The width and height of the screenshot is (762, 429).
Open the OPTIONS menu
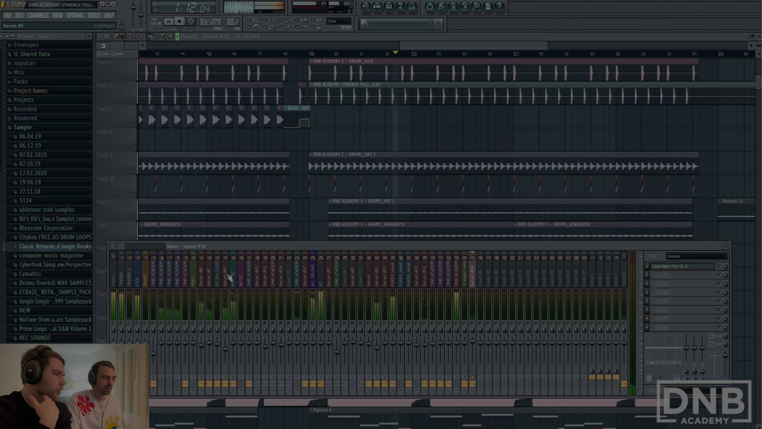[x=75, y=15]
